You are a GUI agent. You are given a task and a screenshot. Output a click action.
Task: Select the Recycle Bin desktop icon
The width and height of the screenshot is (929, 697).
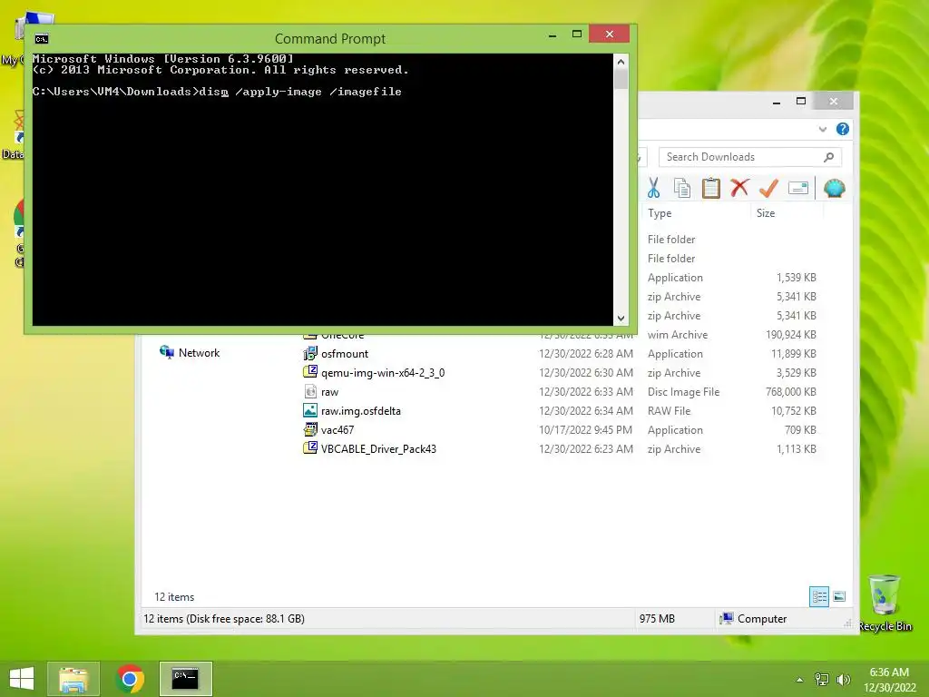pos(885,604)
